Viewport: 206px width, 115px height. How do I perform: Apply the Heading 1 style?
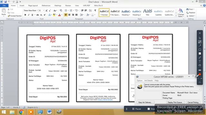point(126,13)
